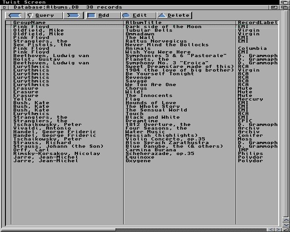This screenshot has height=232, width=290.
Task: Select 'Wish You Were Here' album cell
Action: tap(158, 52)
